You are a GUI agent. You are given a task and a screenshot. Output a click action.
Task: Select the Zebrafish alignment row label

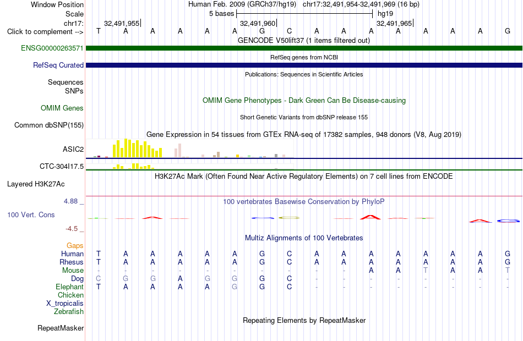[x=69, y=311]
